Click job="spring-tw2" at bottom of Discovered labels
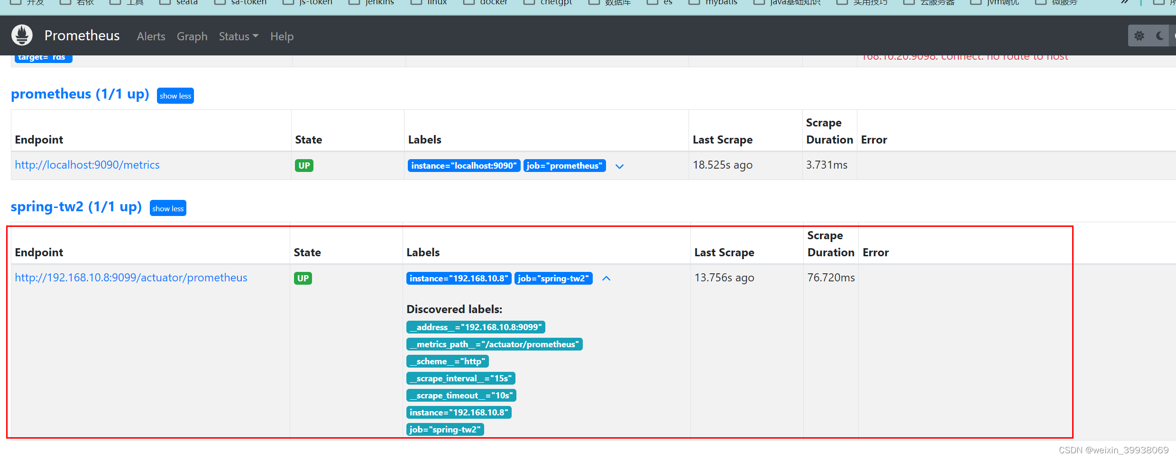This screenshot has height=459, width=1176. point(445,429)
